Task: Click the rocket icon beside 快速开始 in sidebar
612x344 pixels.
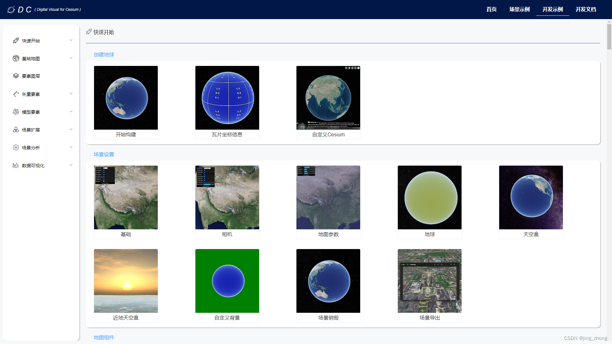Action: coord(16,40)
